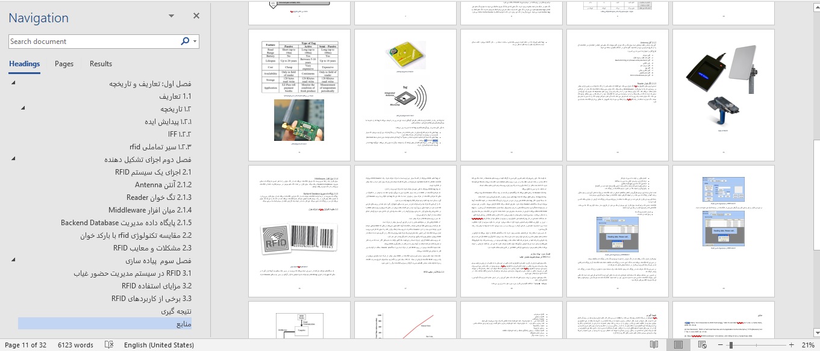Switch to Web Layout view

pos(703,345)
